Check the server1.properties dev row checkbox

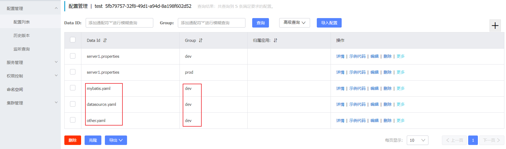pos(73,56)
